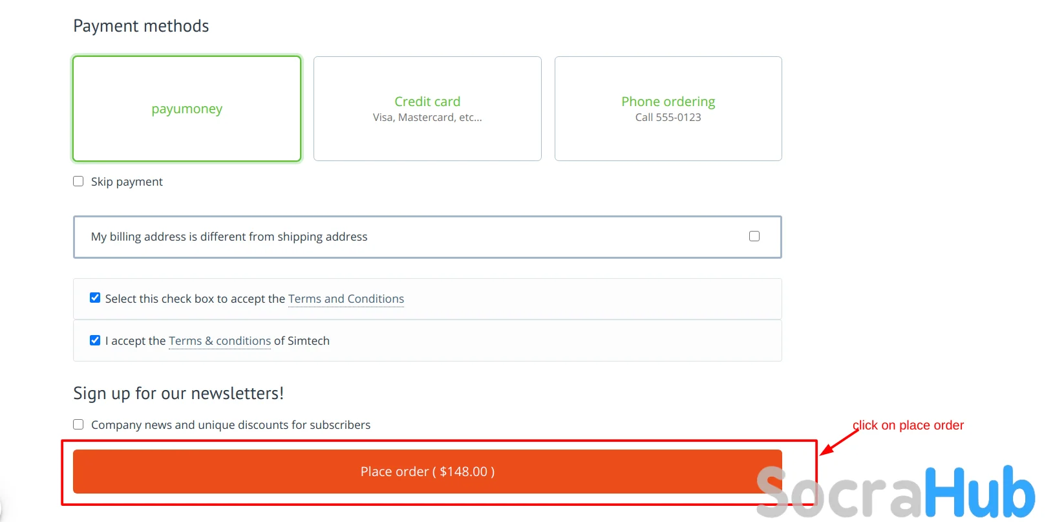Viewport: 1055px width, 522px height.
Task: Enable the company news newsletter checkbox
Action: tap(78, 424)
